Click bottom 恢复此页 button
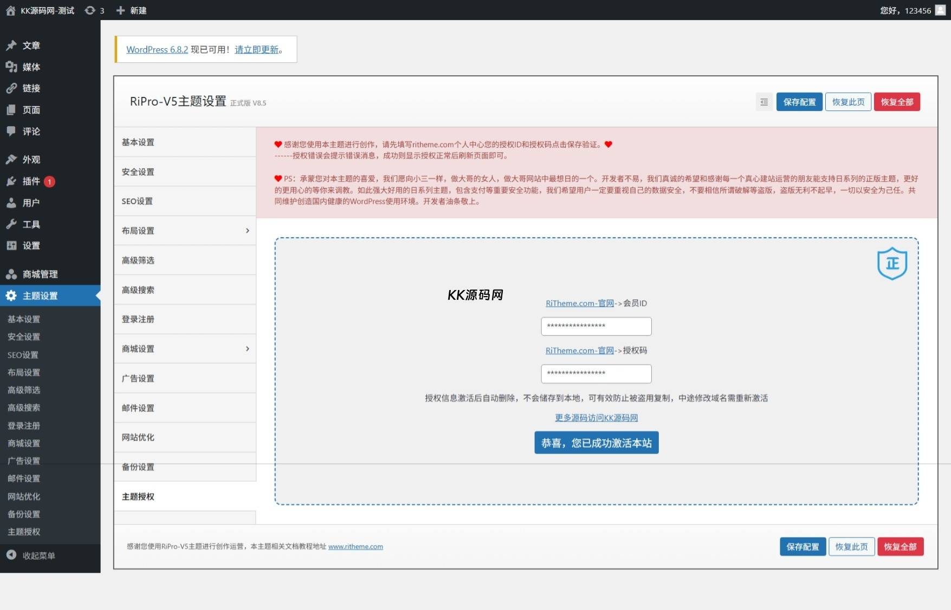This screenshot has width=951, height=610. pos(851,547)
